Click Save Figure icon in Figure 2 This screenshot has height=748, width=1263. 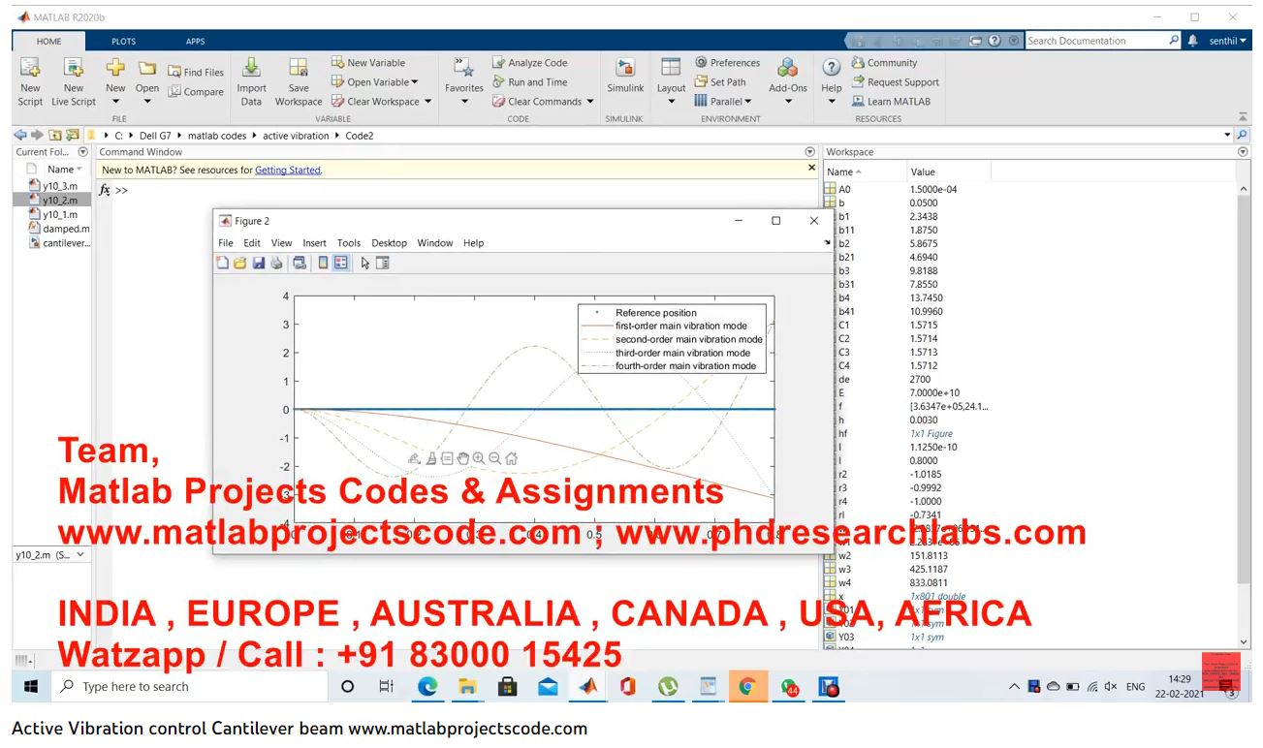pos(259,263)
